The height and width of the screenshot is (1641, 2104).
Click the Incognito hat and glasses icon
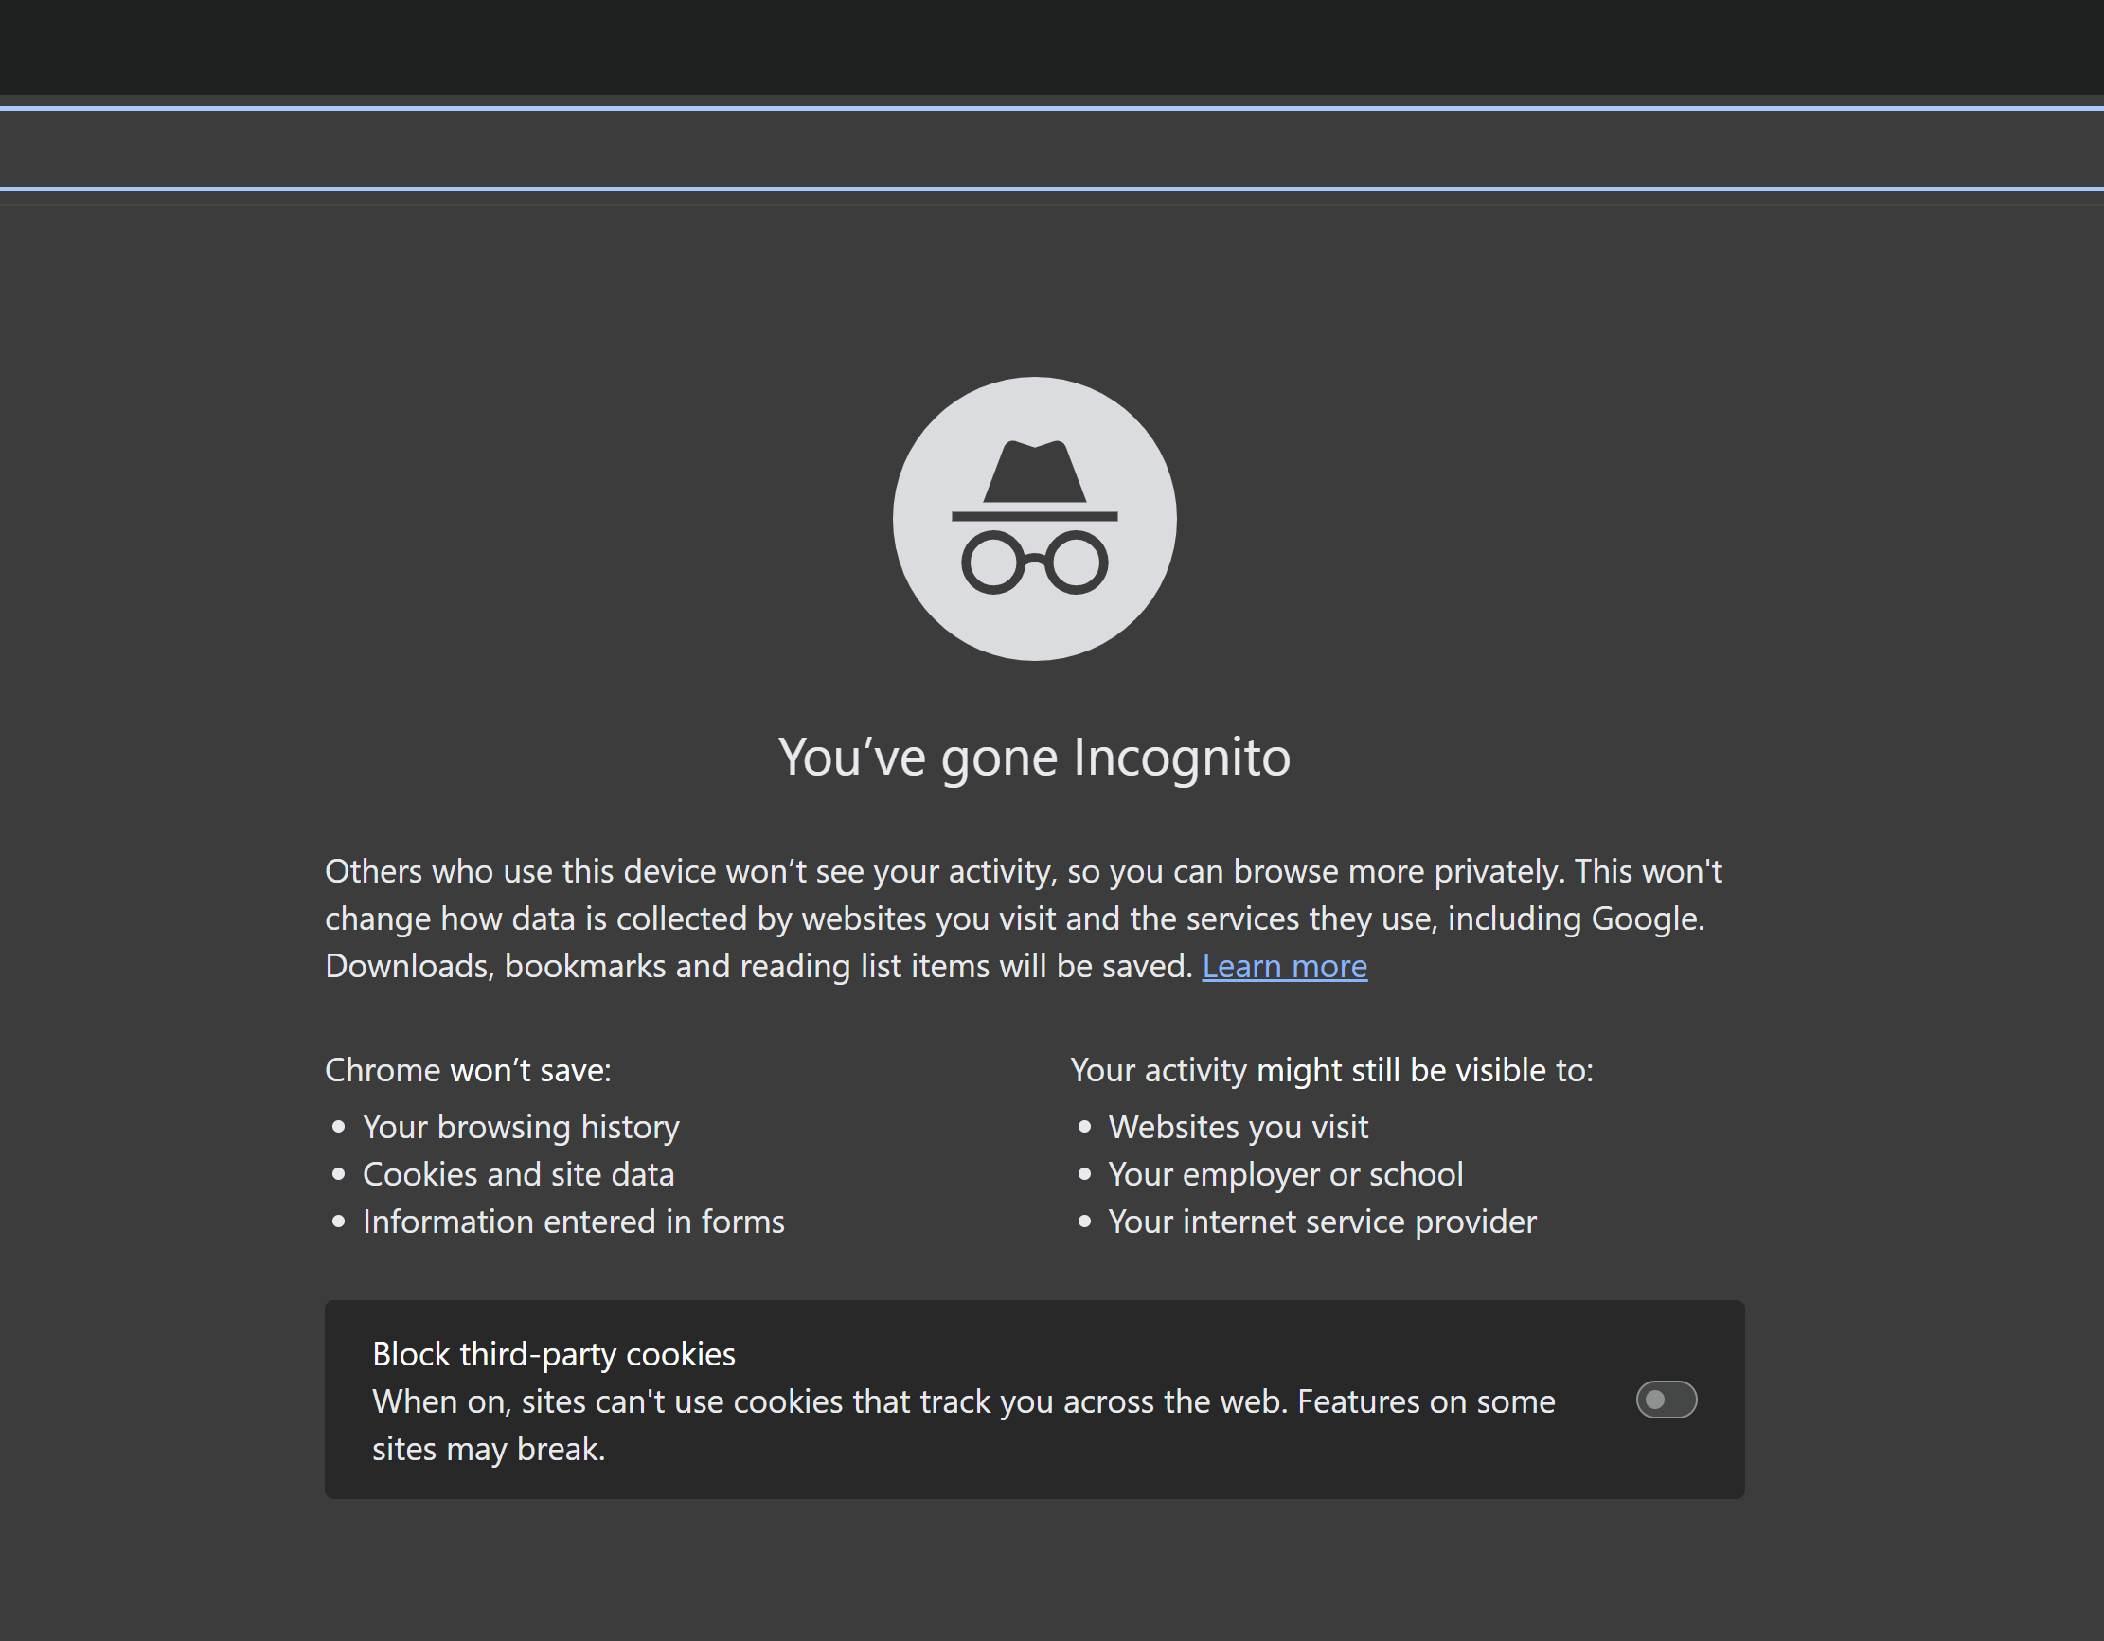coord(1034,518)
